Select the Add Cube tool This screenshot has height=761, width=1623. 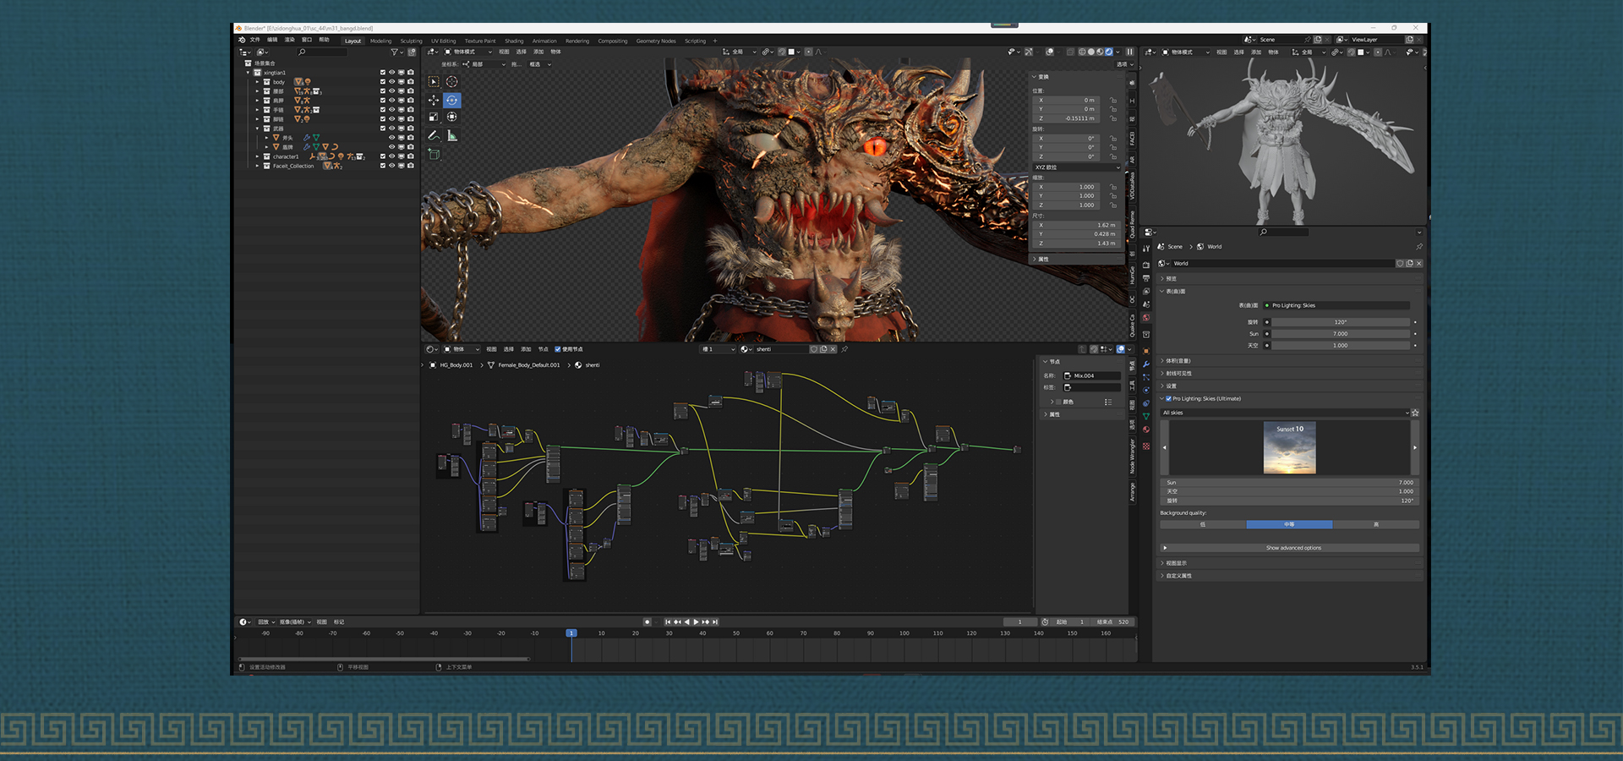click(434, 154)
